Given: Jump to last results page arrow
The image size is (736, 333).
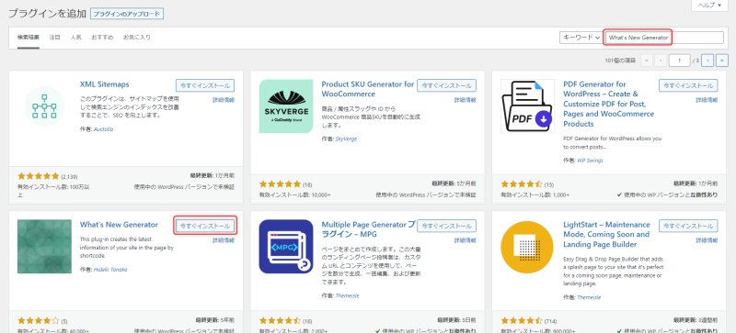Looking at the screenshot, I should point(722,61).
